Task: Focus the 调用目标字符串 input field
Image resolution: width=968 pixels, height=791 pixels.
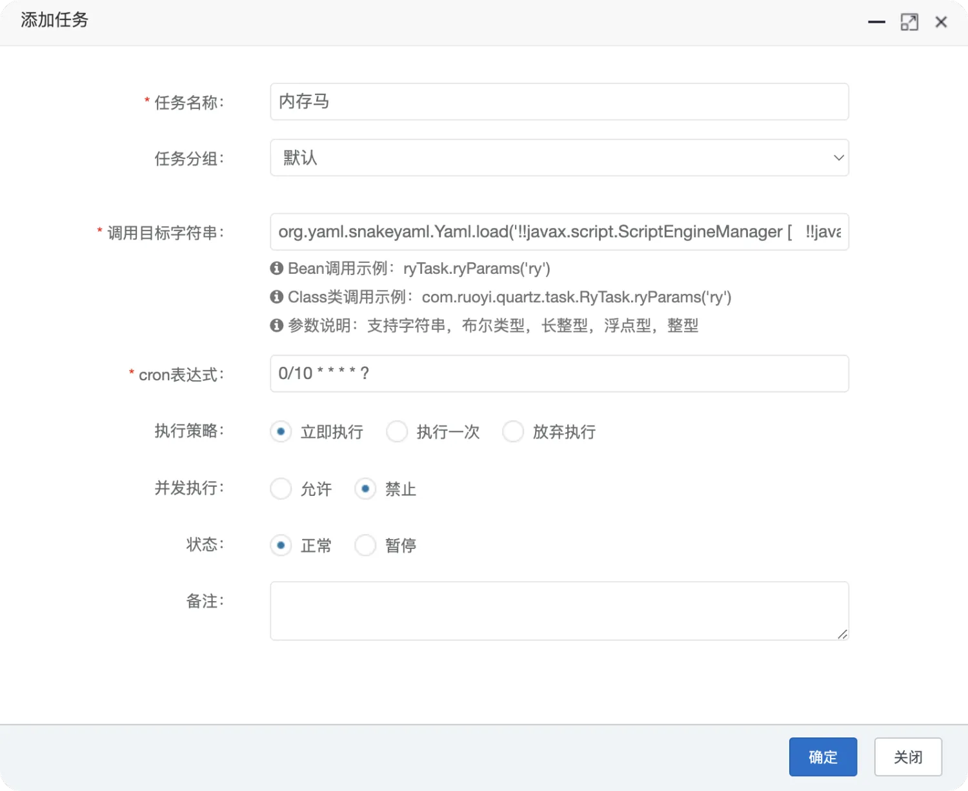Action: click(559, 232)
